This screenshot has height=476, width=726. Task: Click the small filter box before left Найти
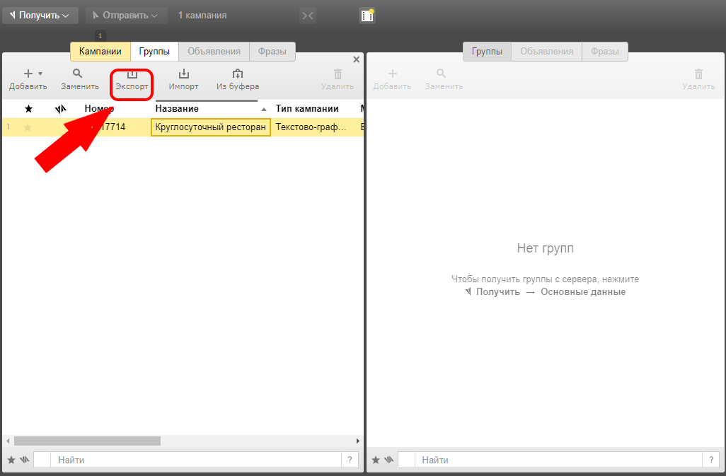click(x=42, y=460)
